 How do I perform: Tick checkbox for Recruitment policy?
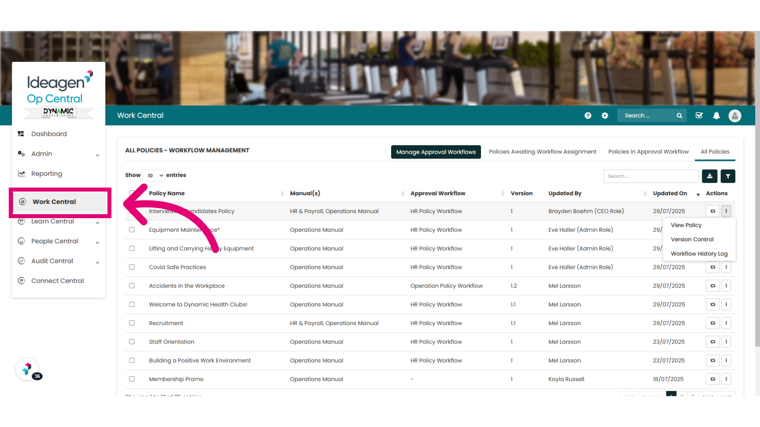[132, 323]
